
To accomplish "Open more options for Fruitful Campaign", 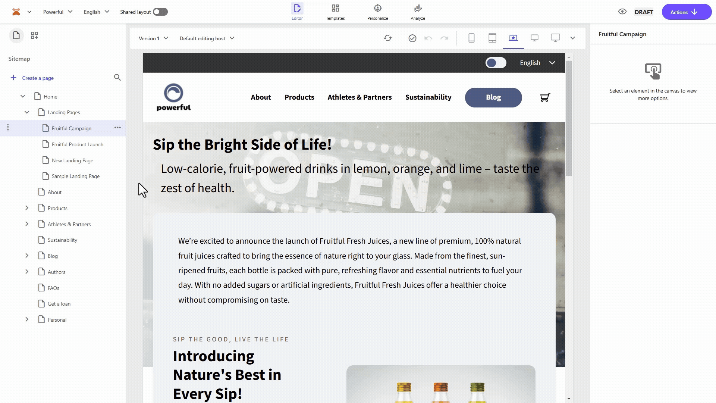I will 117,128.
